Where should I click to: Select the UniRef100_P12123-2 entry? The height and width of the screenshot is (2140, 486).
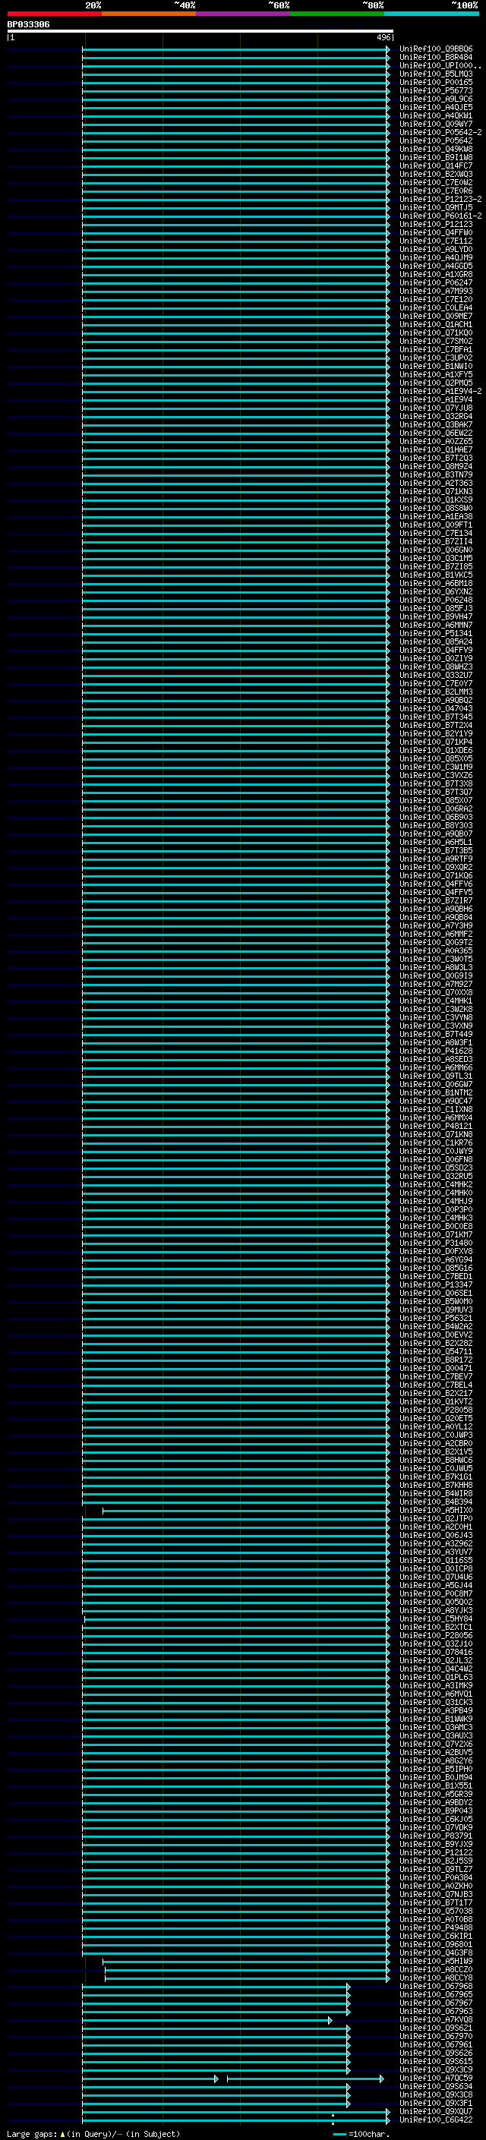[x=440, y=200]
